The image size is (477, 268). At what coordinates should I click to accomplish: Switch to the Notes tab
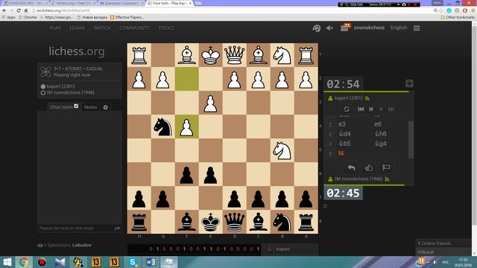(x=91, y=107)
